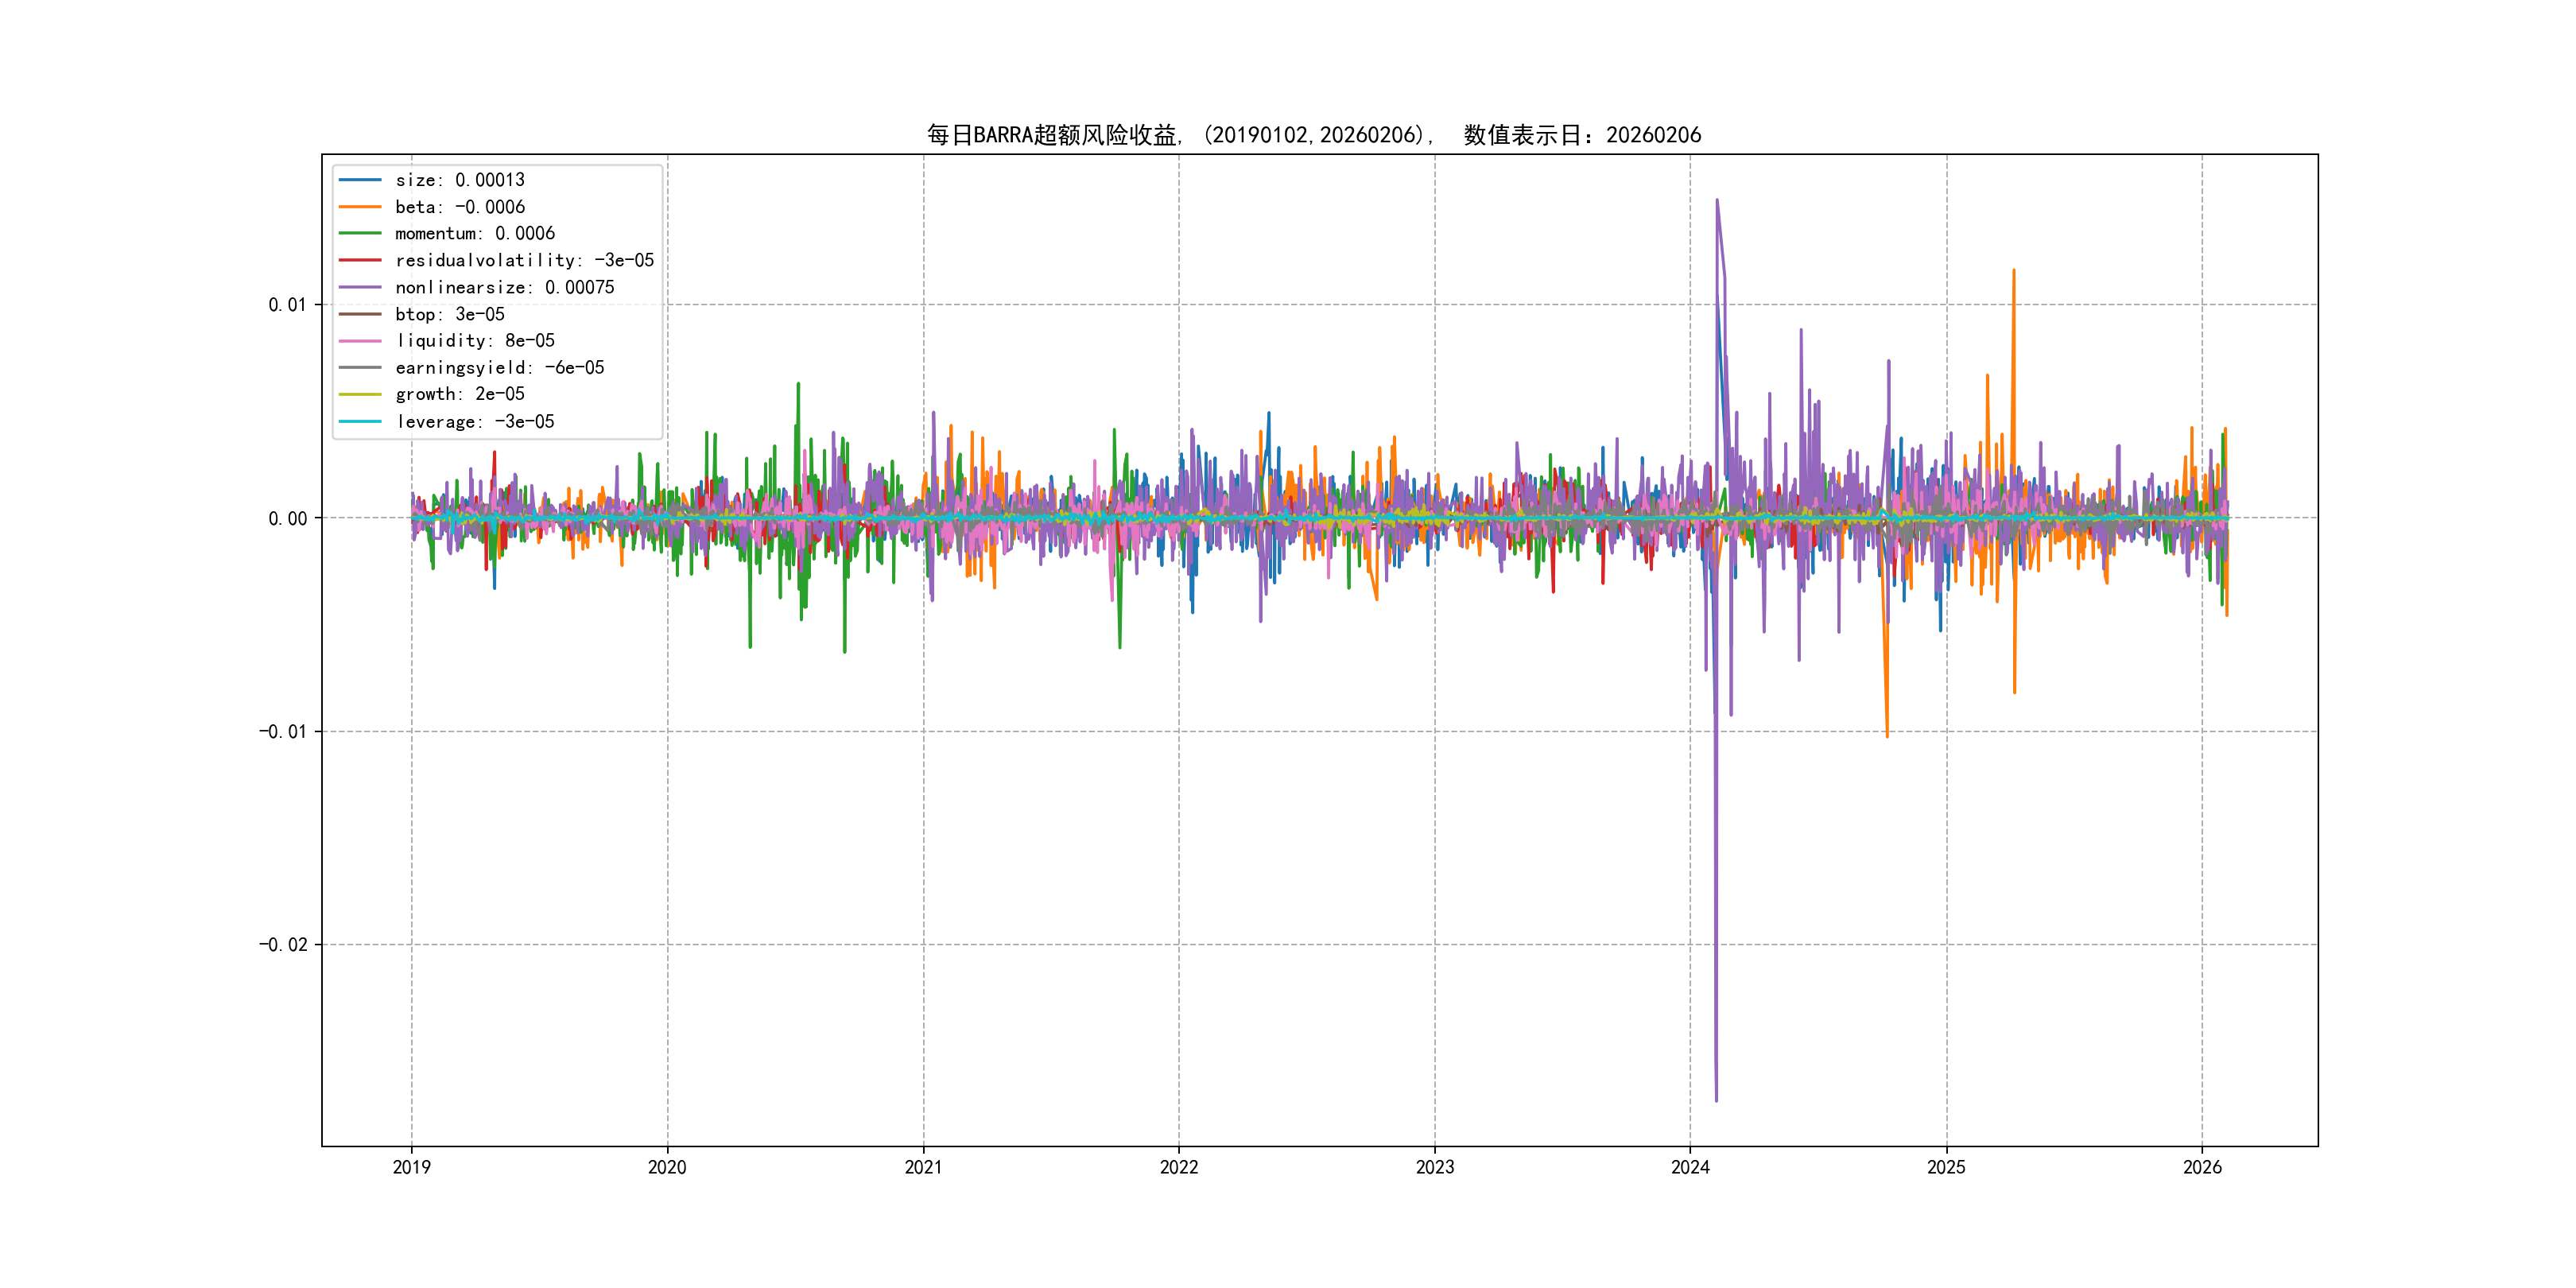The width and height of the screenshot is (2576, 1288).
Task: Click the -0.01 y-axis tick label
Action: [x=283, y=732]
